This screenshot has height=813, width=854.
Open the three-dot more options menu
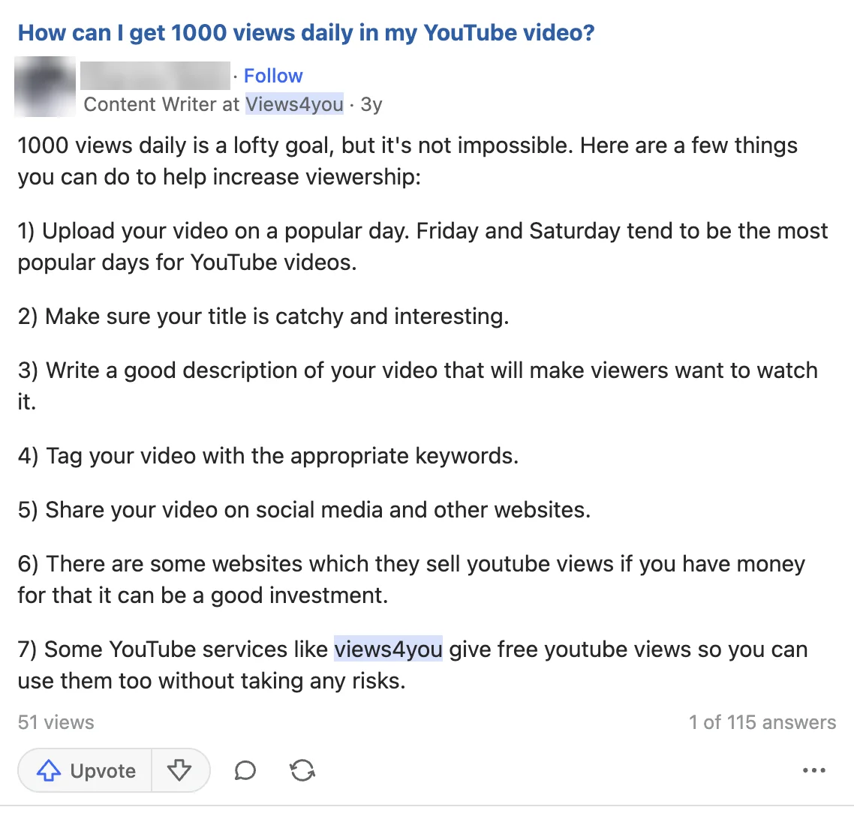(x=814, y=770)
